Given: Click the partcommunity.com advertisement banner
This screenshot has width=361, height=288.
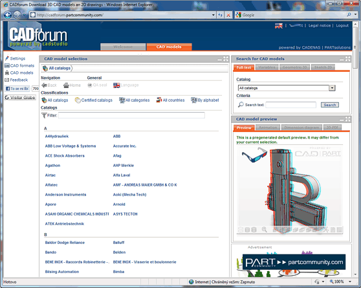Looking at the screenshot, I should (294, 262).
